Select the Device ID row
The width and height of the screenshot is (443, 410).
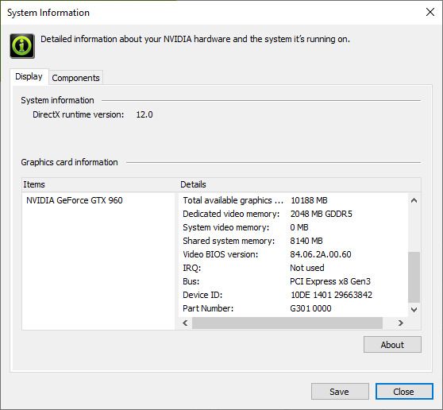click(294, 295)
